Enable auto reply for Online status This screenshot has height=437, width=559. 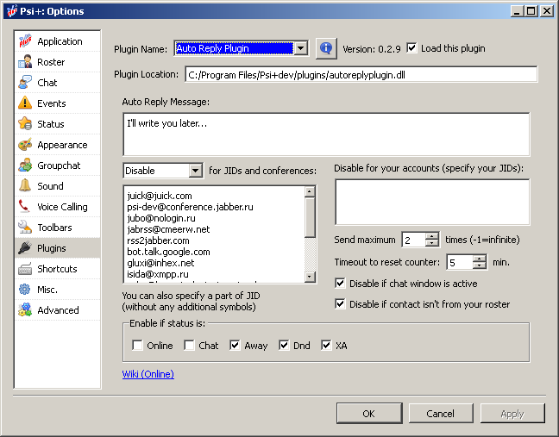tap(138, 346)
